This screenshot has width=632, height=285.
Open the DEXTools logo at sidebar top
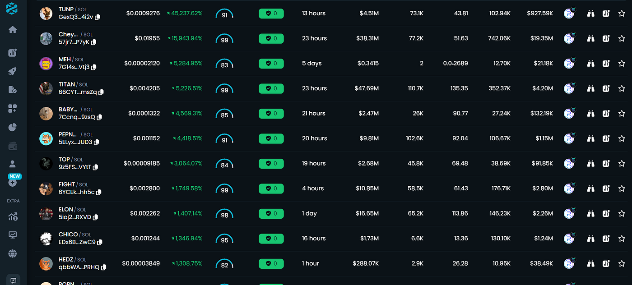(13, 8)
